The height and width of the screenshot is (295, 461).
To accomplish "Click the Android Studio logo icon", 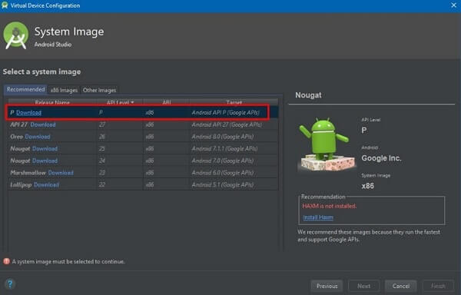I will pos(16,35).
